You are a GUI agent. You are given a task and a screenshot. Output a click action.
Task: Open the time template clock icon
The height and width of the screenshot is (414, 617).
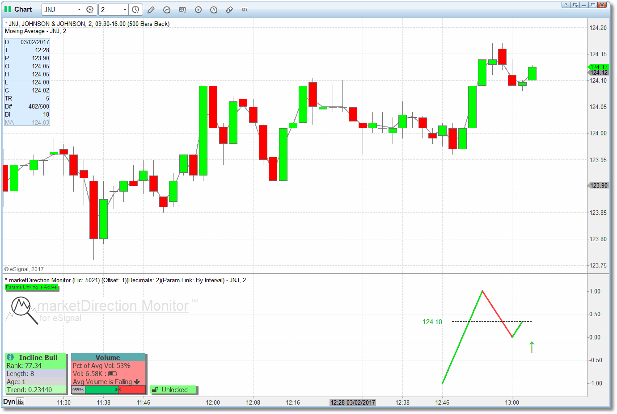135,9
